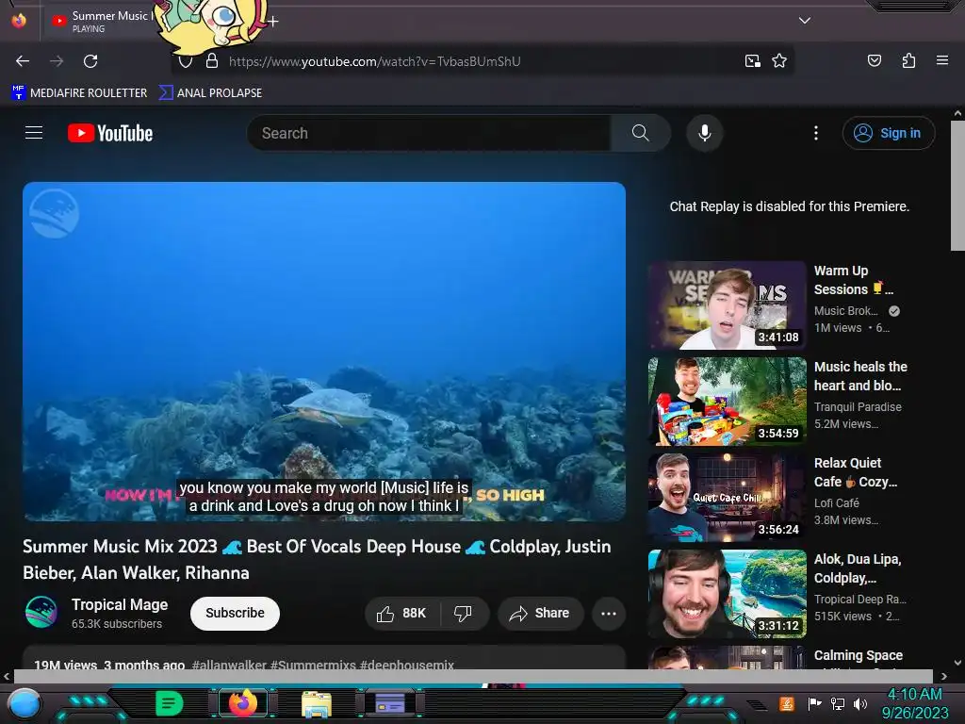Open the network tray icon
Viewport: 965px width, 724px height.
point(838,703)
